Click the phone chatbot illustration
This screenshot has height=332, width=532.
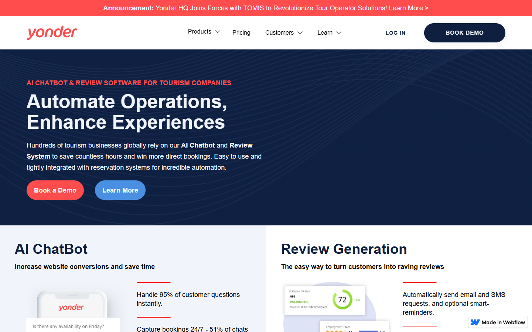pos(73,311)
